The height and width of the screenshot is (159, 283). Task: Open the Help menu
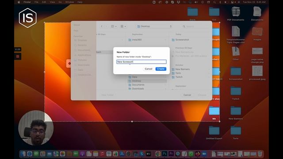[80, 2]
